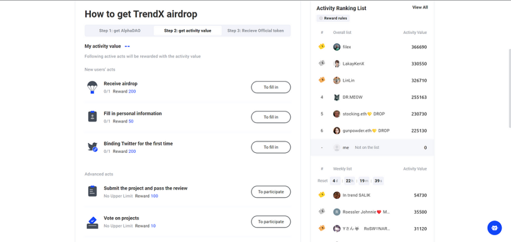This screenshot has height=242, width=511.
Task: Click the bronze medal for weekly third place
Action: (321, 228)
